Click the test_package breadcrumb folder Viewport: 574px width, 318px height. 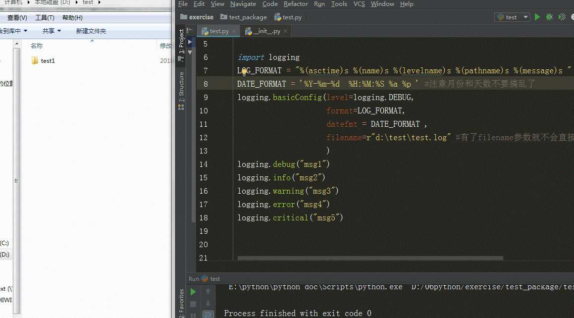244,17
